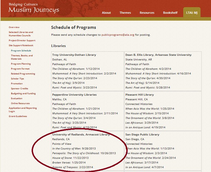The height and width of the screenshot is (172, 211).
Task: Open the Evaluation sidebar link
Action: [17, 98]
